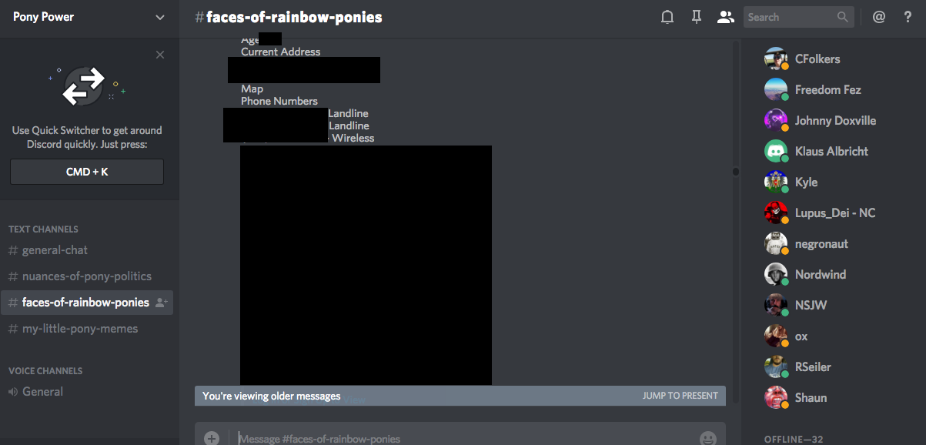
Task: Click Jump to Present button
Action: [680, 396]
